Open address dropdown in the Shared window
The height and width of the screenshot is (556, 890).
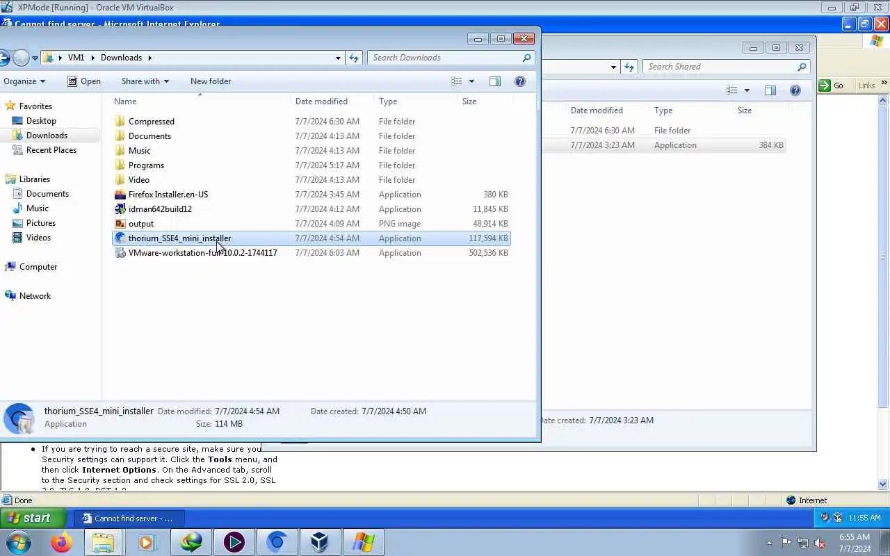point(613,67)
